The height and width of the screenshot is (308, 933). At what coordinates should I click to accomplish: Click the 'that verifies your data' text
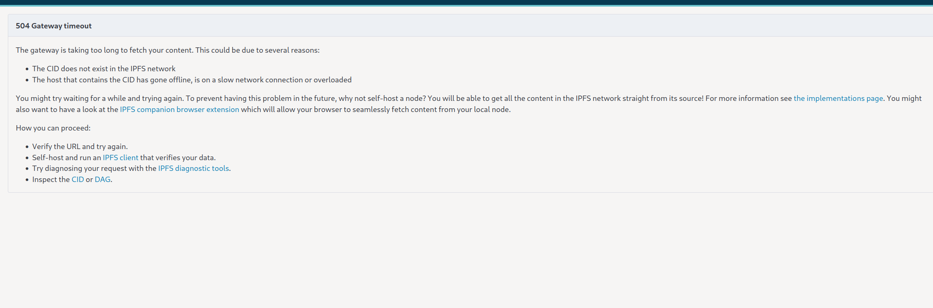click(x=178, y=158)
